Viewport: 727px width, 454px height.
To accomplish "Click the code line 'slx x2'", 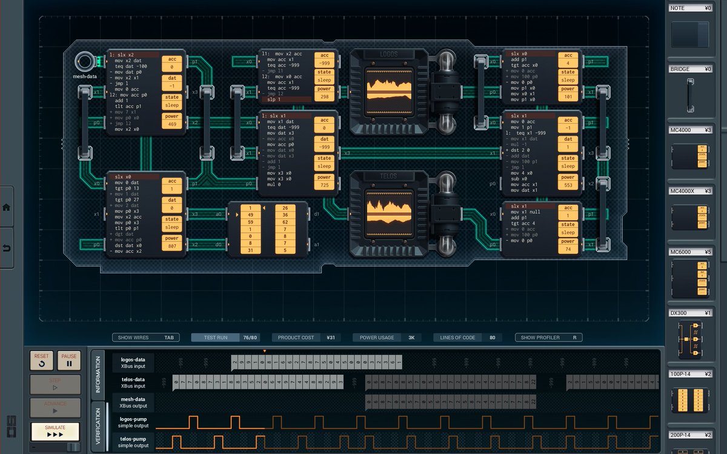I will tap(127, 55).
